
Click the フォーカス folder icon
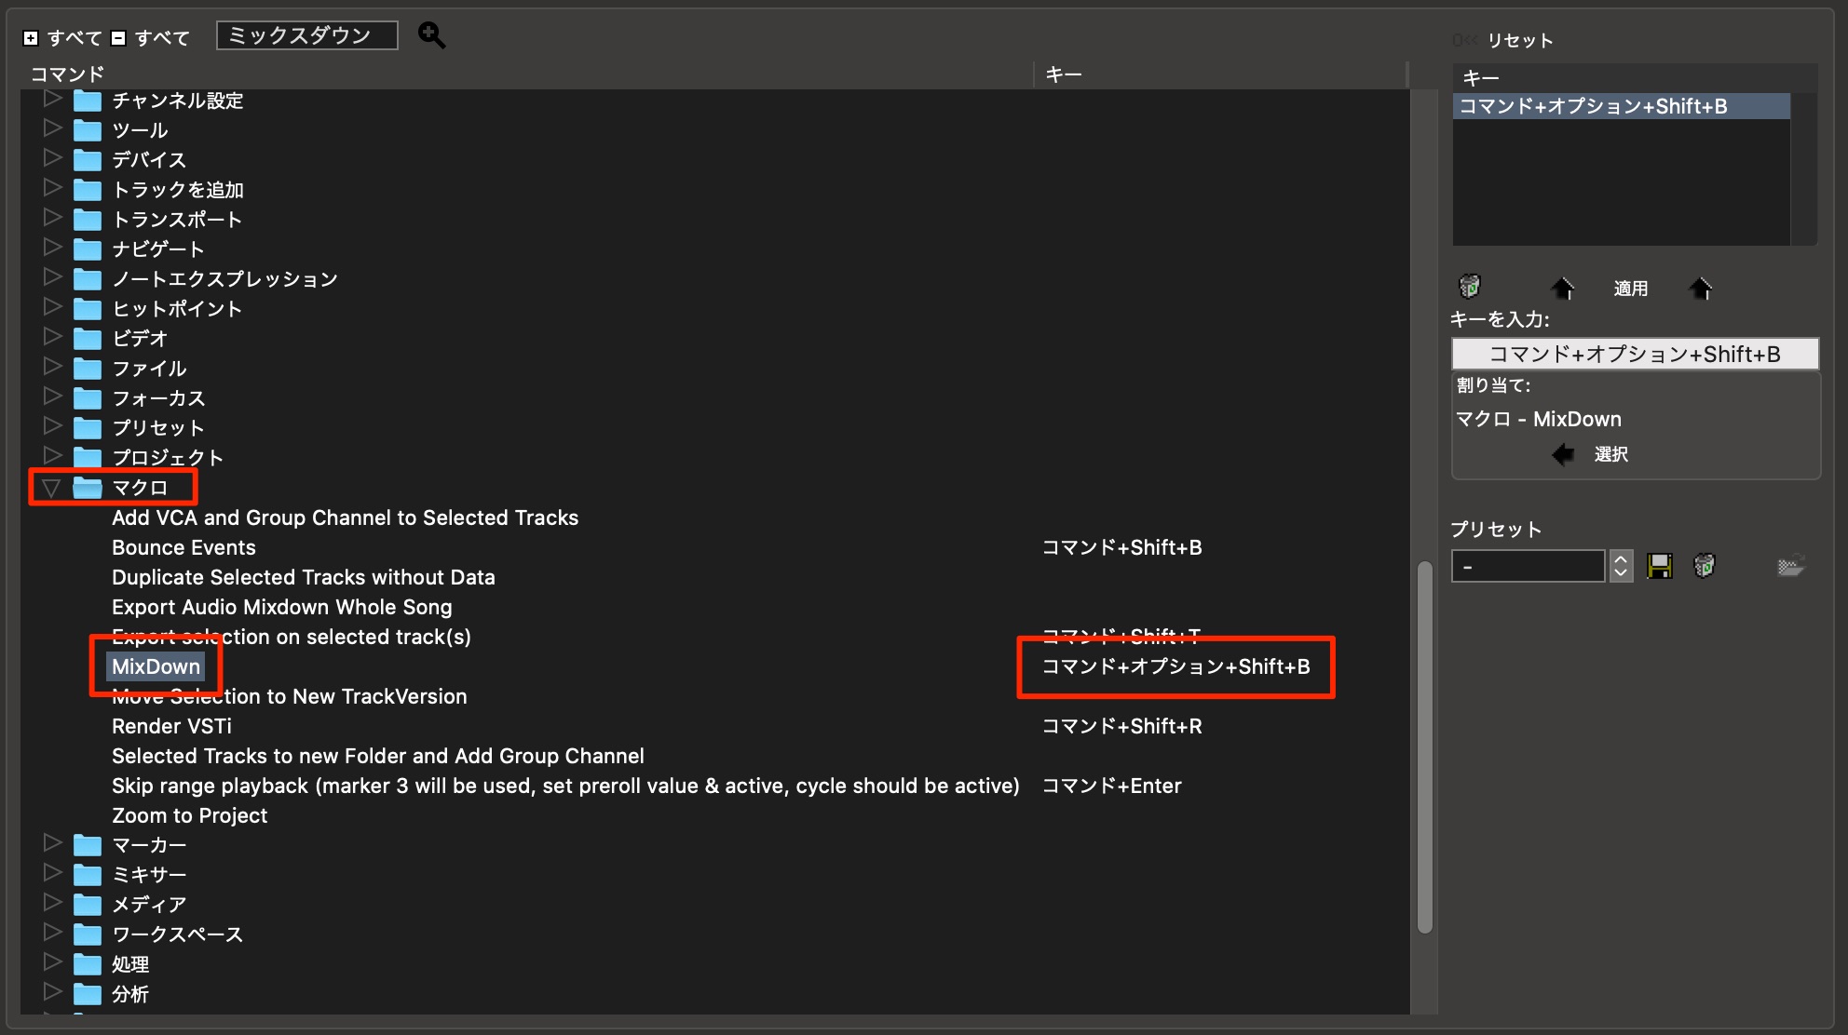tap(88, 398)
